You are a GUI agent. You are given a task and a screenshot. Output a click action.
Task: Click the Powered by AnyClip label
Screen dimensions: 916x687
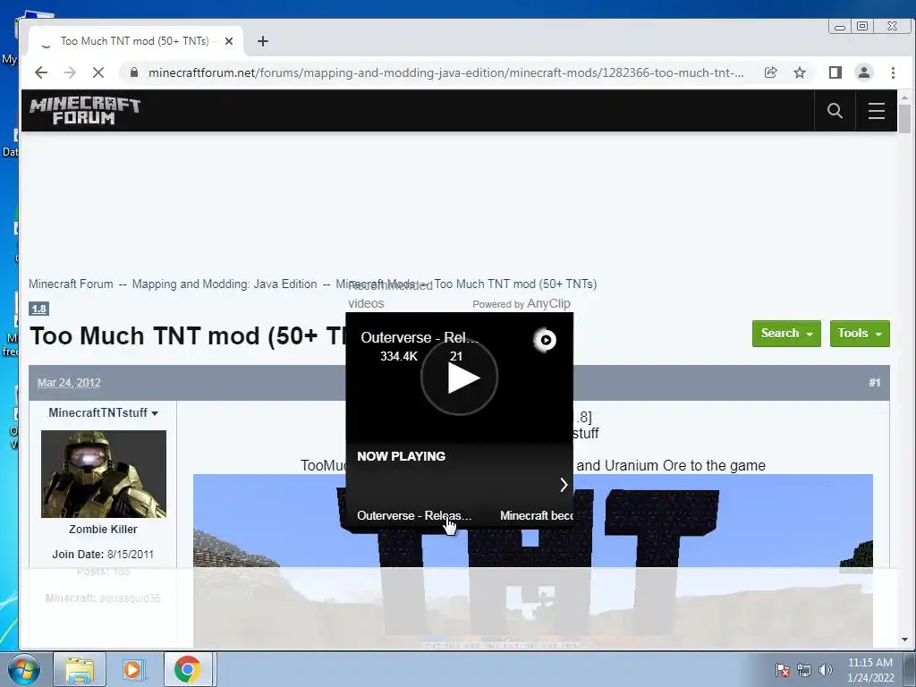pyautogui.click(x=522, y=304)
